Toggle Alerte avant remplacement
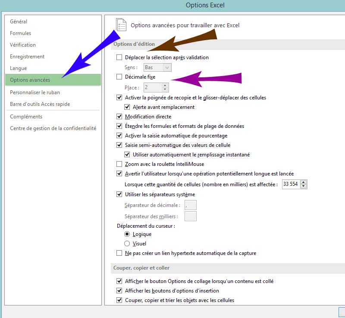Image resolution: width=345 pixels, height=318 pixels. [x=127, y=107]
